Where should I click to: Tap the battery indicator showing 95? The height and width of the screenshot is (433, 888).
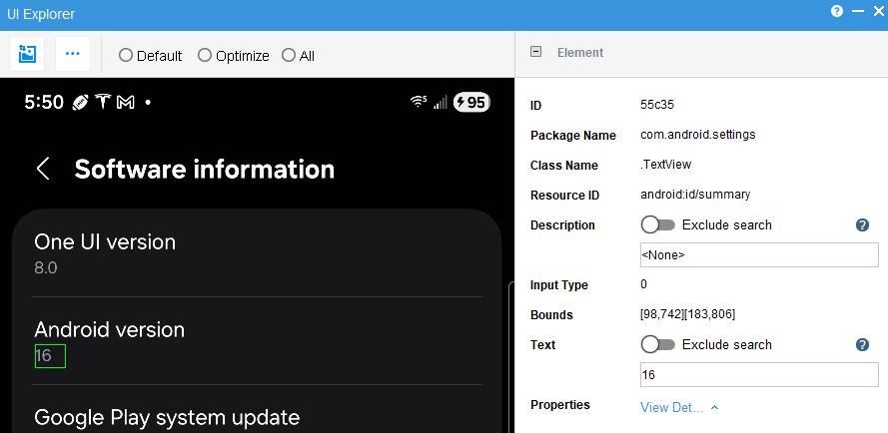[471, 103]
